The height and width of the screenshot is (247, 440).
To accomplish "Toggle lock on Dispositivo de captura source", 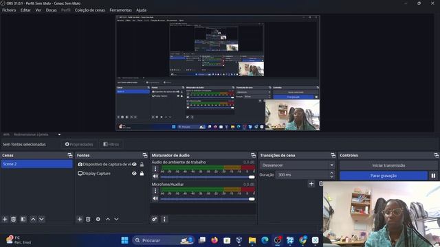I will [142, 165].
